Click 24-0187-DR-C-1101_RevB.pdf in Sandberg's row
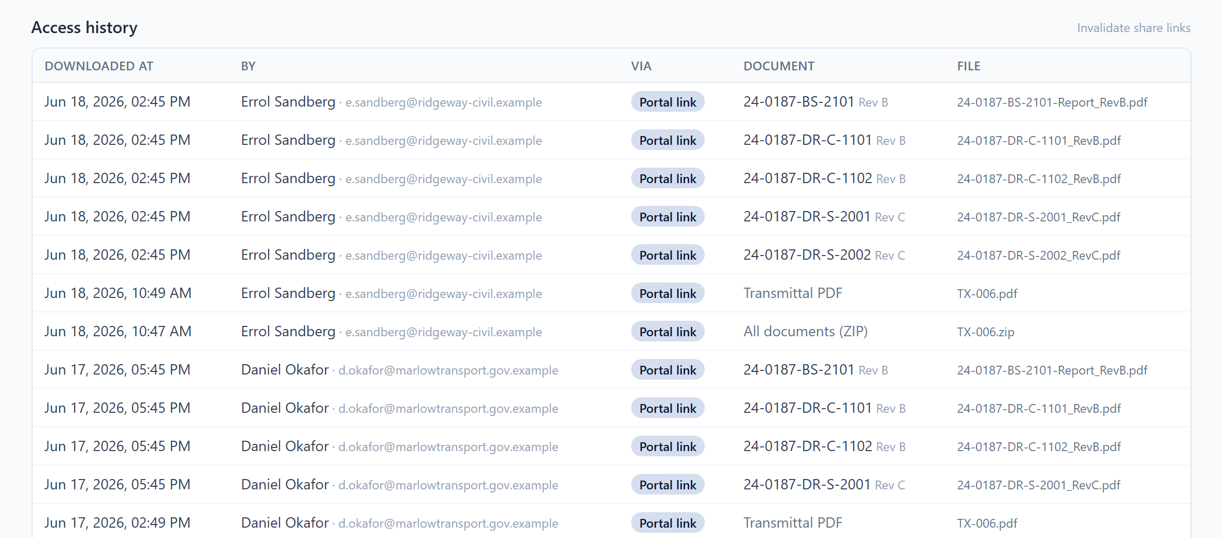This screenshot has height=538, width=1222. click(1039, 141)
